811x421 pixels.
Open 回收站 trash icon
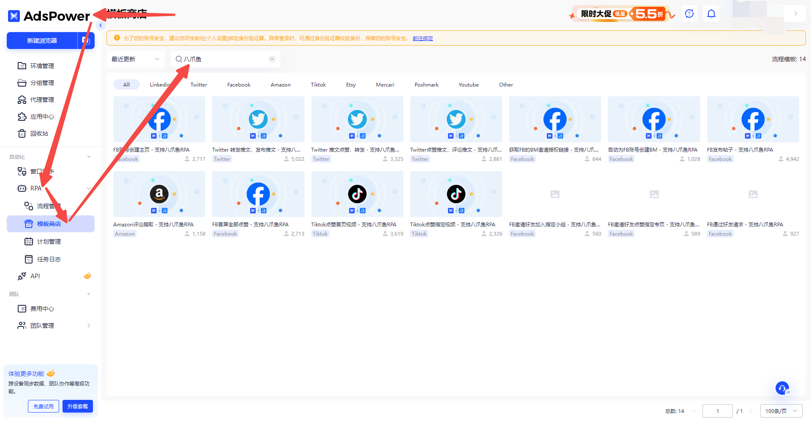[x=22, y=133]
